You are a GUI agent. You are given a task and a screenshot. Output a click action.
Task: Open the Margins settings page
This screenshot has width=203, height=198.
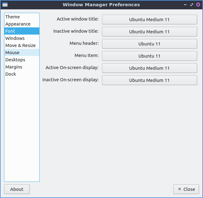pyautogui.click(x=14, y=67)
